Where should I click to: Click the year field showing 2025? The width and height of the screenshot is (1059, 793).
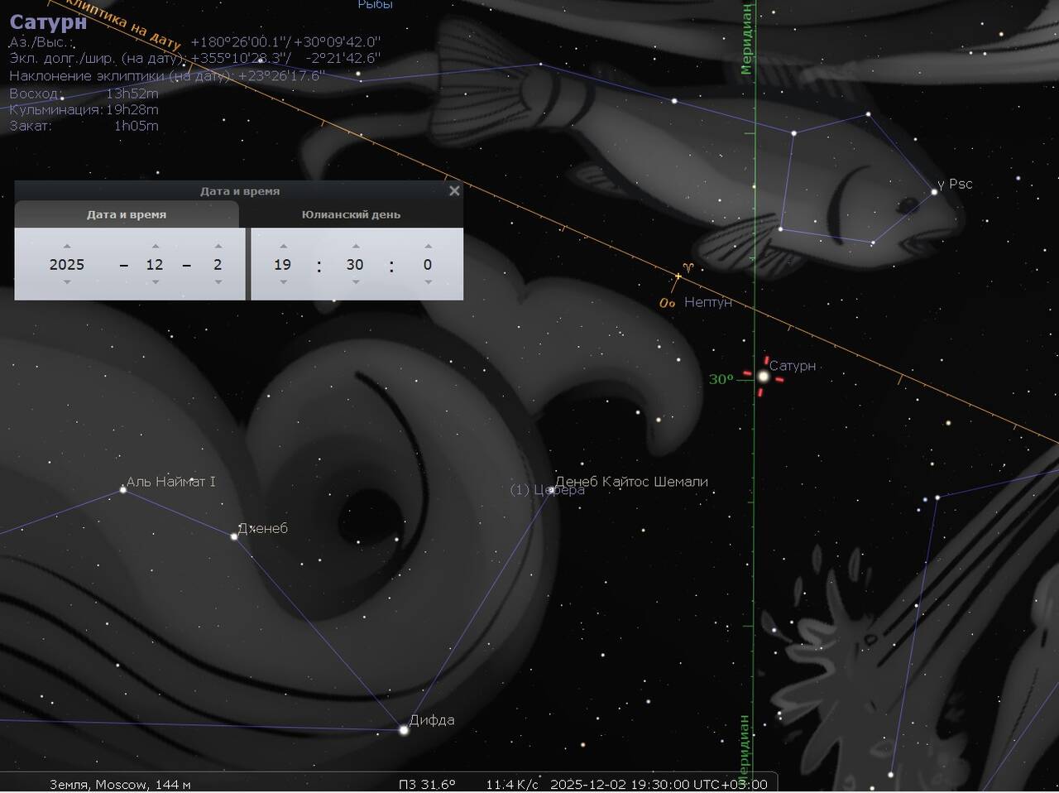(67, 265)
